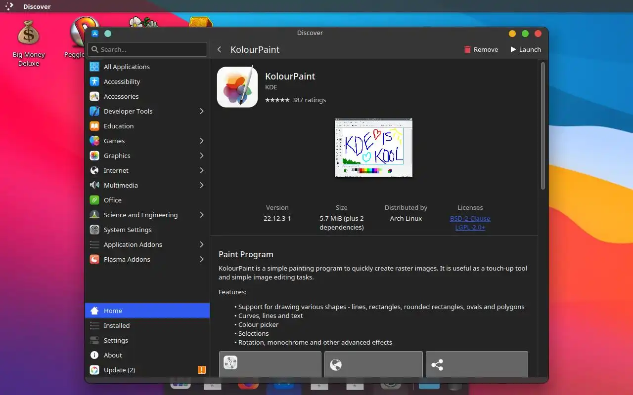Expand the Plasma Addons chevron
Image resolution: width=633 pixels, height=395 pixels.
click(201, 259)
